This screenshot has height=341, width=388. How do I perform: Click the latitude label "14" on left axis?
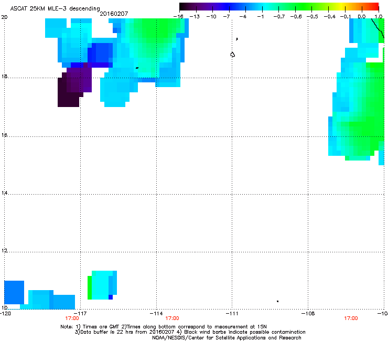coord(4,193)
